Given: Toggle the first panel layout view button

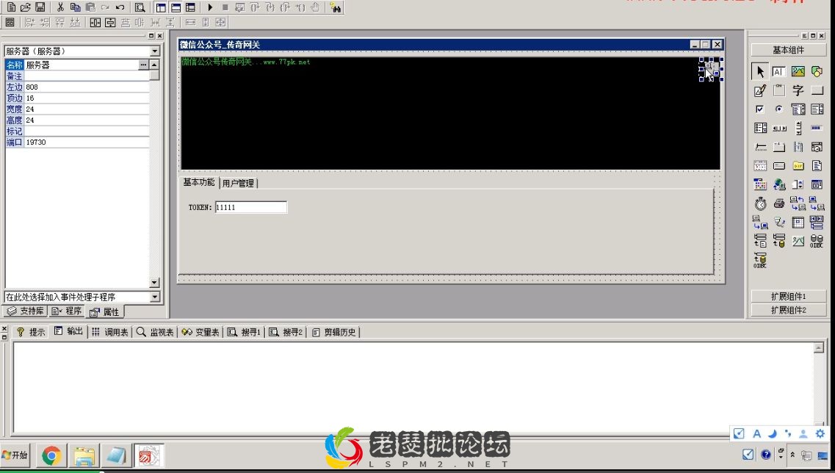Looking at the screenshot, I should 161,7.
